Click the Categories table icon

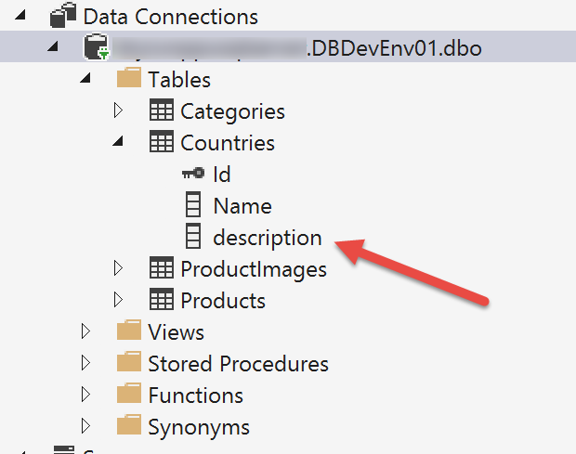pyautogui.click(x=161, y=111)
